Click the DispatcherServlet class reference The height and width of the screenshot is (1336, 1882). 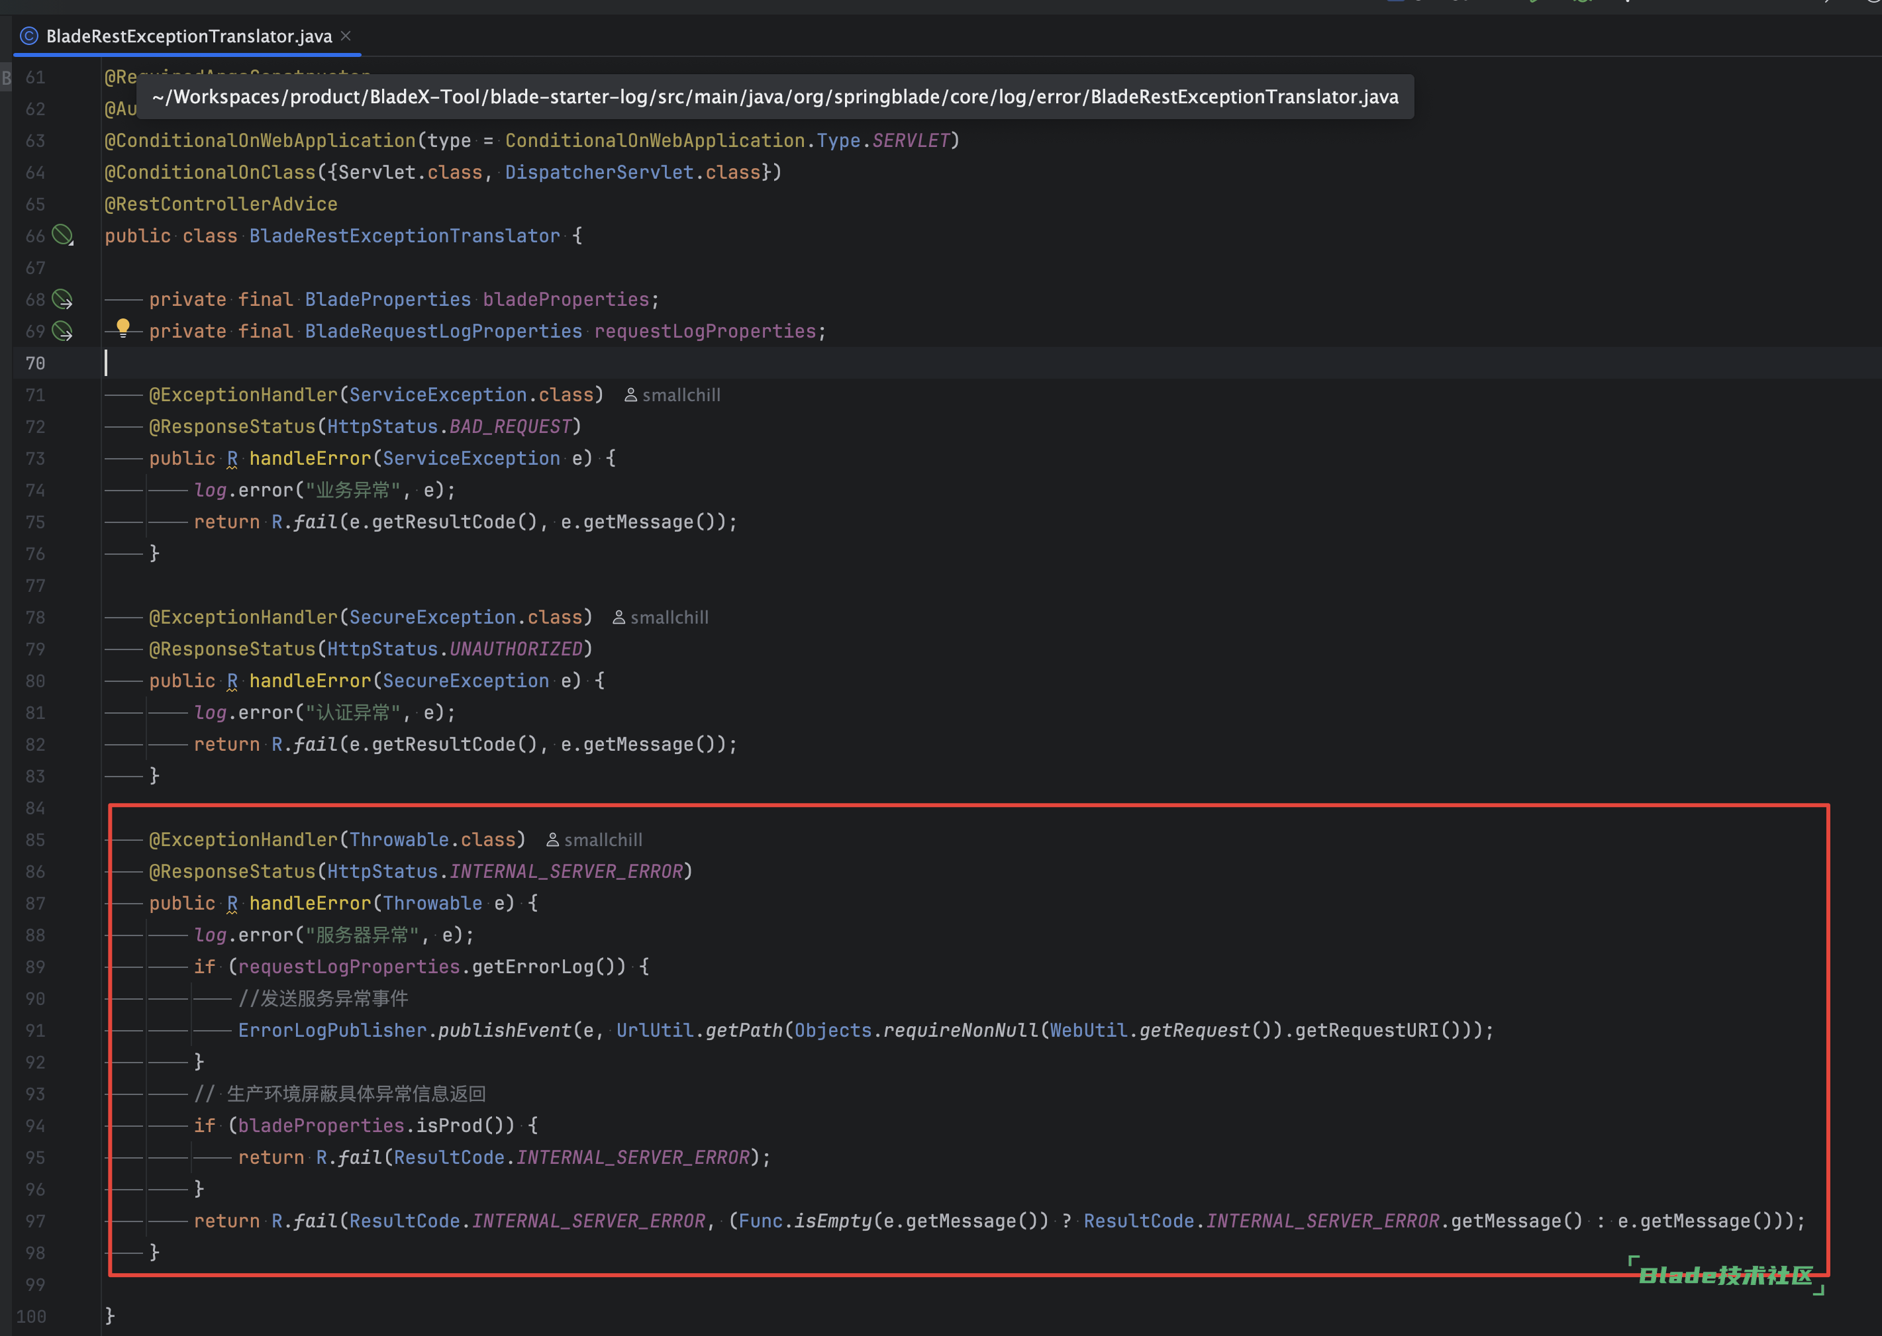(599, 172)
